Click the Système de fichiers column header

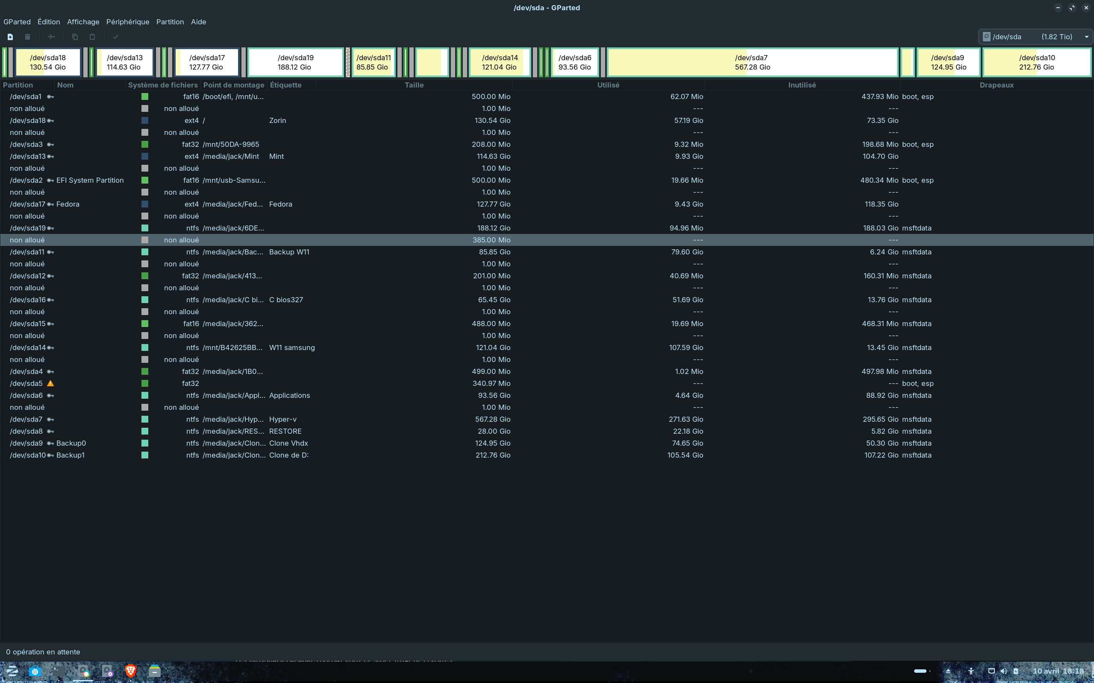point(163,85)
